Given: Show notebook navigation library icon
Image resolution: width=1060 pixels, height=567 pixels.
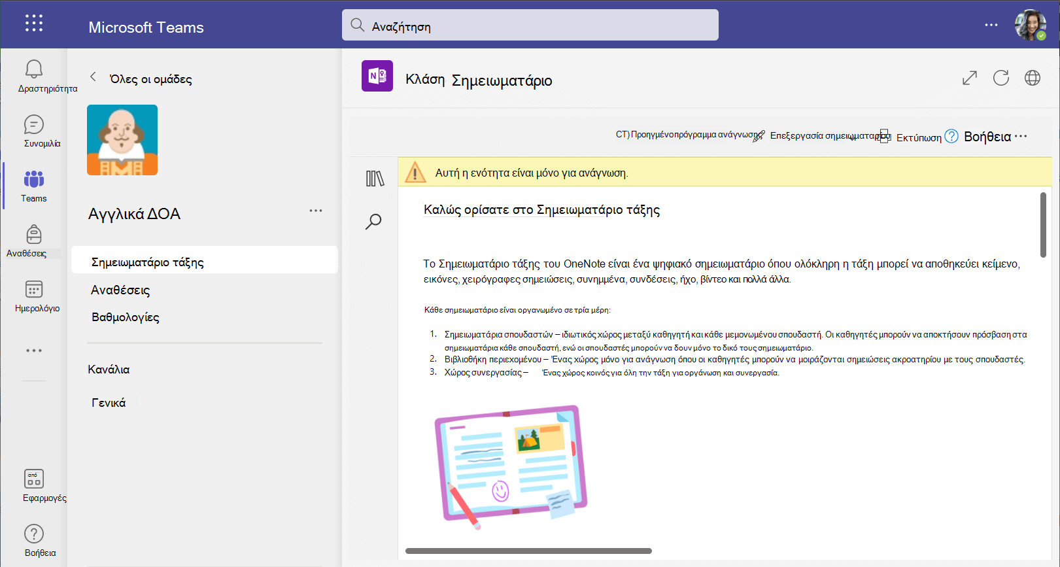Looking at the screenshot, I should click(375, 179).
